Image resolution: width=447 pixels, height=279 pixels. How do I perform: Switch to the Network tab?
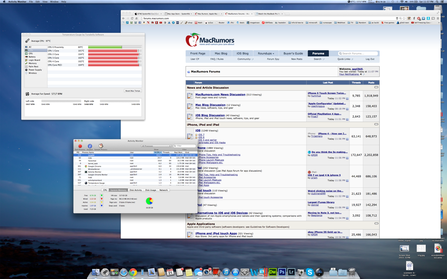point(164,190)
